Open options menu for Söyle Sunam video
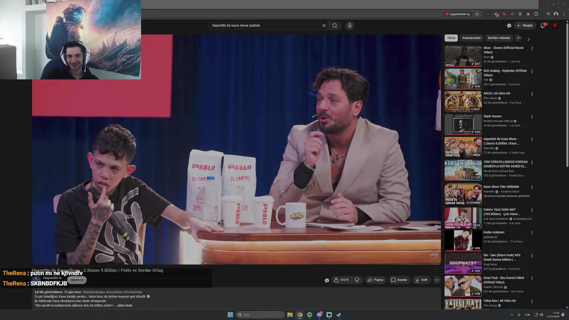569x320 pixels. (x=532, y=117)
